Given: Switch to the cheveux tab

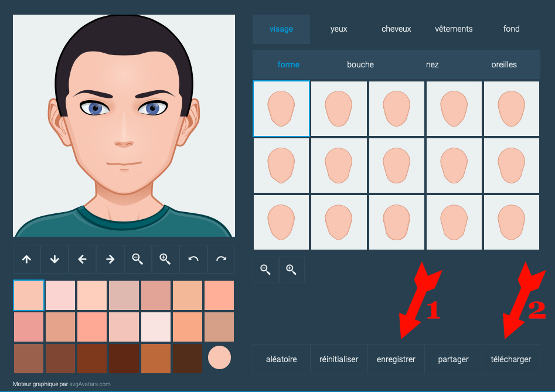Looking at the screenshot, I should (x=396, y=29).
